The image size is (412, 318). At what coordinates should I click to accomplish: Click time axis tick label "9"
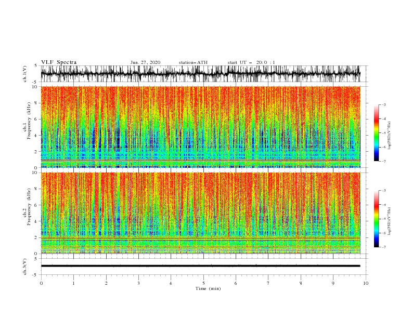tap(333, 283)
